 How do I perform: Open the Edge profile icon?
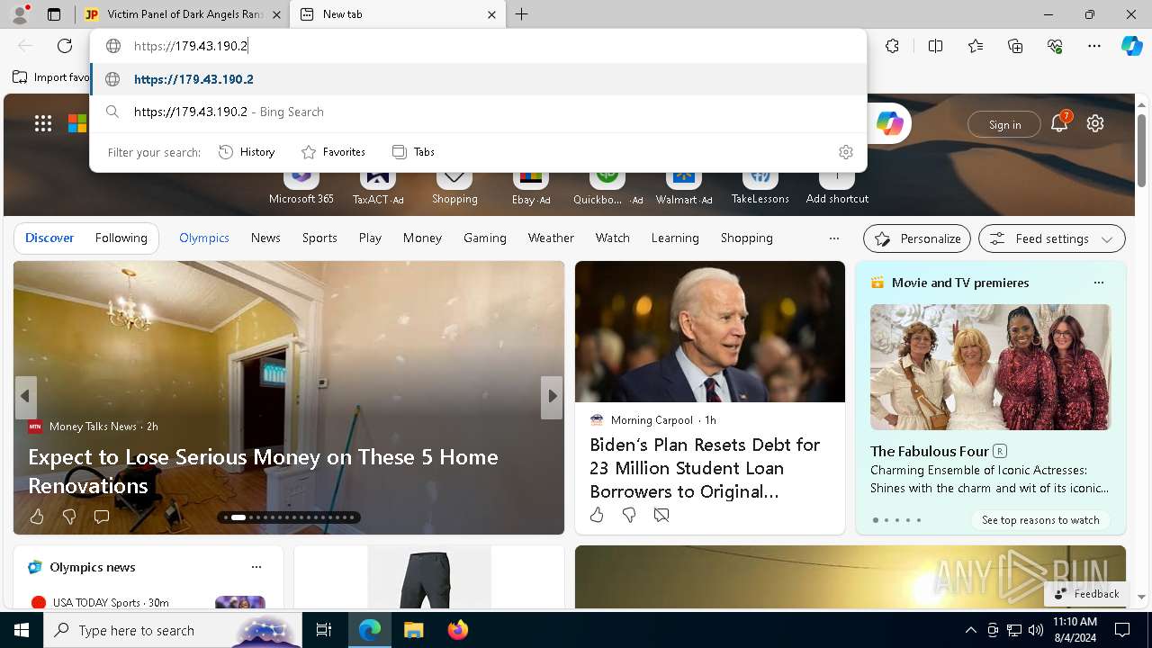click(20, 14)
